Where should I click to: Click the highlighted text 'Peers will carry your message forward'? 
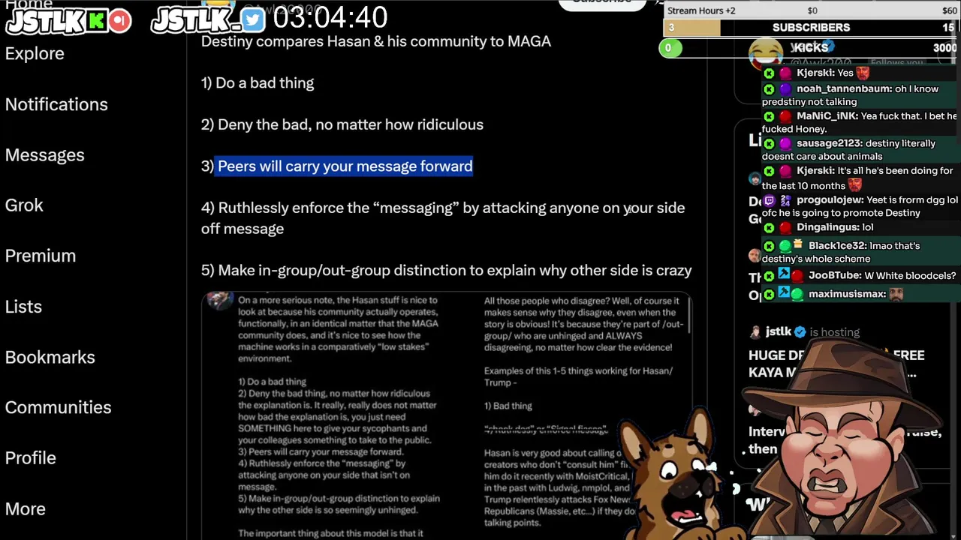345,166
